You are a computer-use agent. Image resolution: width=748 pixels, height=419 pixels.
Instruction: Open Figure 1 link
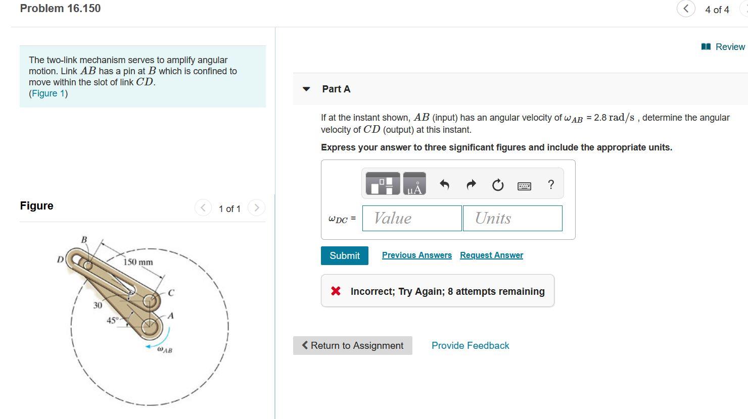(x=48, y=93)
